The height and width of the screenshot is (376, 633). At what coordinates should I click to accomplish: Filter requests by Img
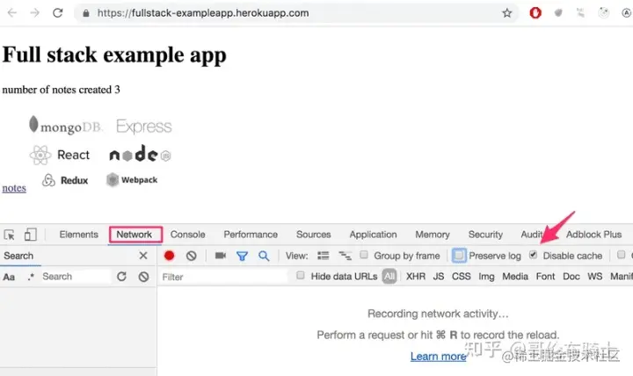[x=486, y=277]
